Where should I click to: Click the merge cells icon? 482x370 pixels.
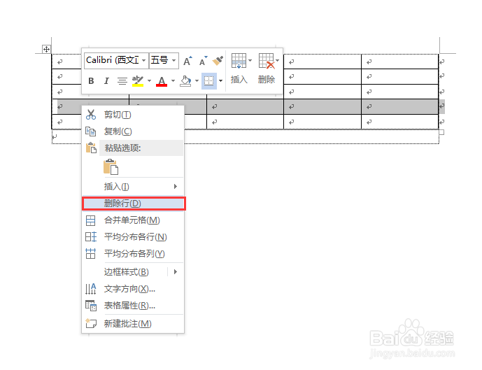tap(91, 220)
